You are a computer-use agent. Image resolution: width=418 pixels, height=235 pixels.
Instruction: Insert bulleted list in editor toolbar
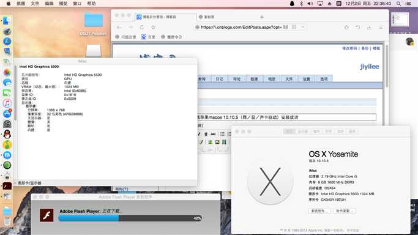pos(222,134)
